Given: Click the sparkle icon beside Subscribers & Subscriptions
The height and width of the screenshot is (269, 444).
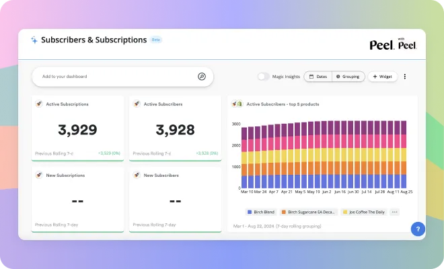Looking at the screenshot, I should click(x=34, y=40).
